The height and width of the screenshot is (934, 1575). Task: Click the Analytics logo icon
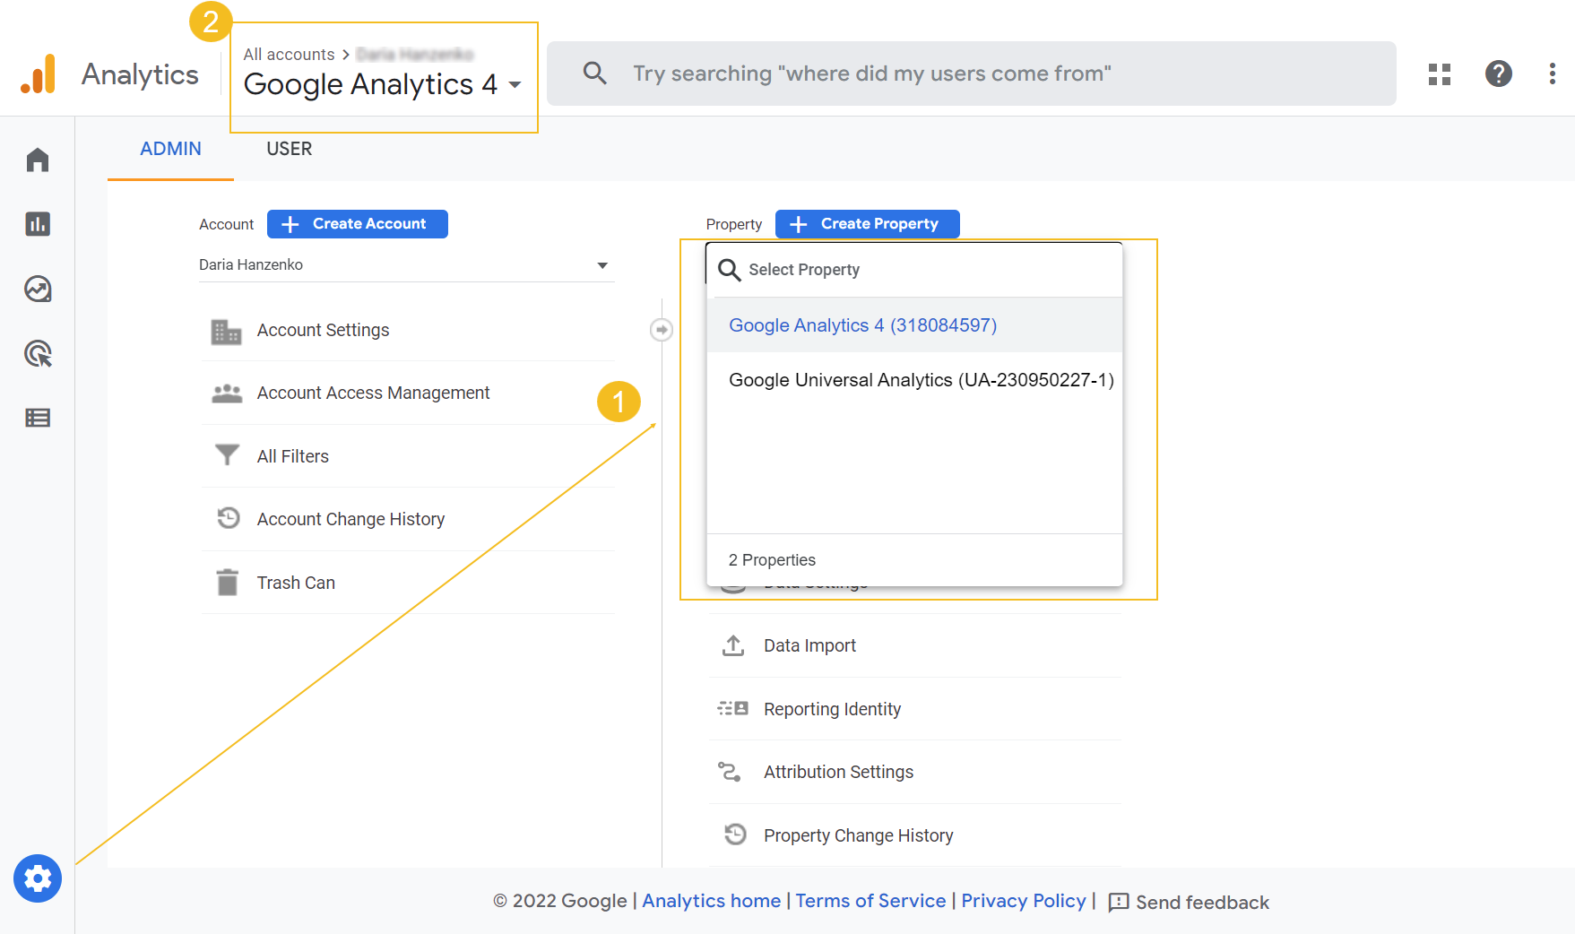click(39, 74)
